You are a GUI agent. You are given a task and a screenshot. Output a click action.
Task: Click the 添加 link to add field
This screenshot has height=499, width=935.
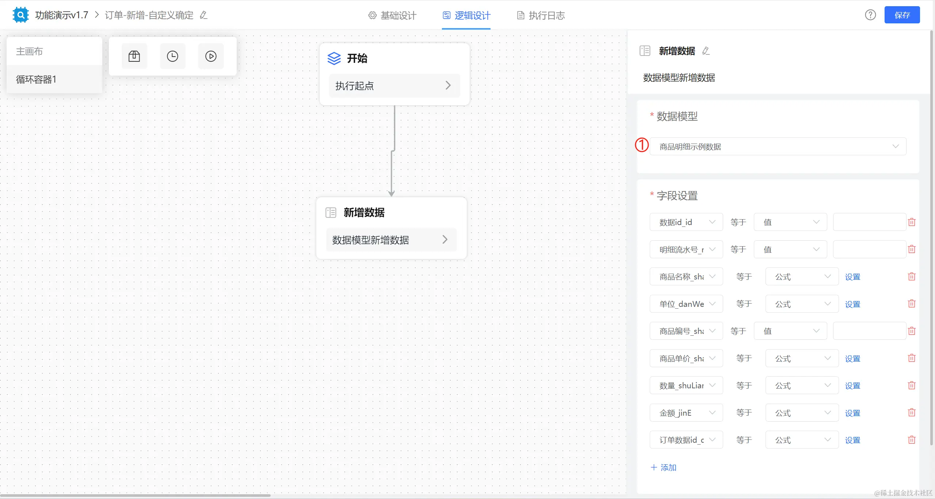coord(664,468)
